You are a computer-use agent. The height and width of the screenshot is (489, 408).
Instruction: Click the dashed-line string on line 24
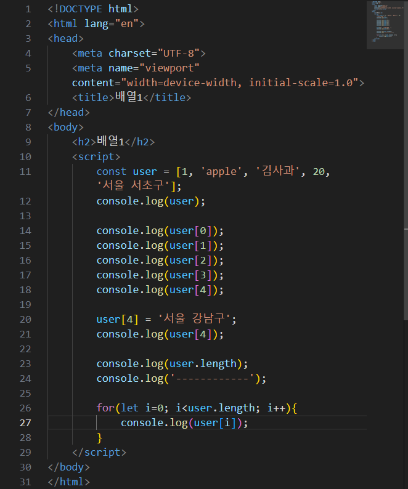pyautogui.click(x=213, y=379)
